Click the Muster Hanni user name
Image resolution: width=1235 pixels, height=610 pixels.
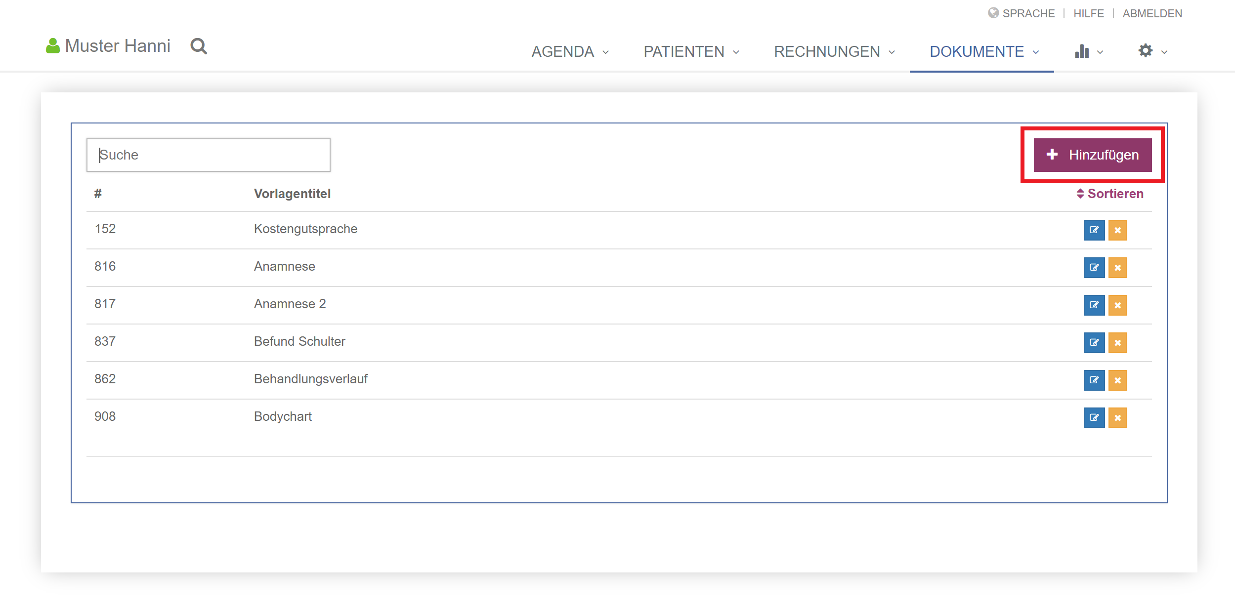pyautogui.click(x=118, y=46)
